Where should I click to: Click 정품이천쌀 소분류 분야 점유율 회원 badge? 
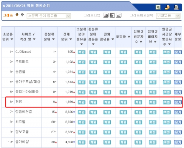[x=82, y=112]
